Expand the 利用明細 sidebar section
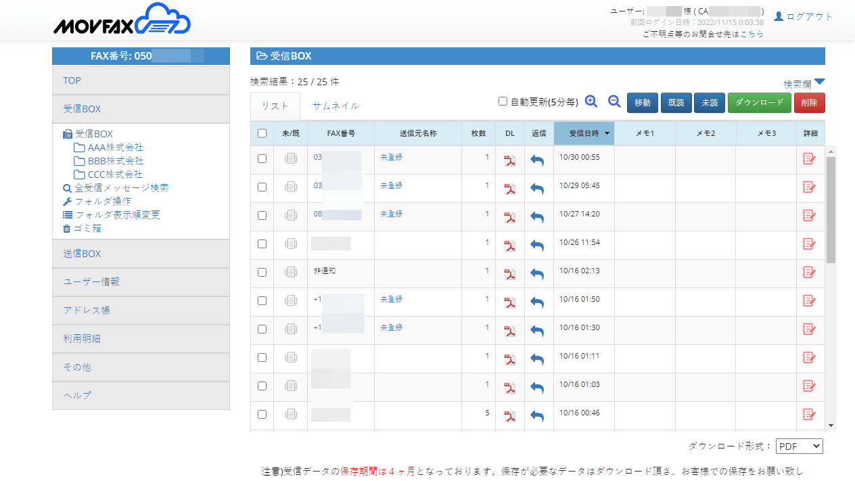 (141, 339)
